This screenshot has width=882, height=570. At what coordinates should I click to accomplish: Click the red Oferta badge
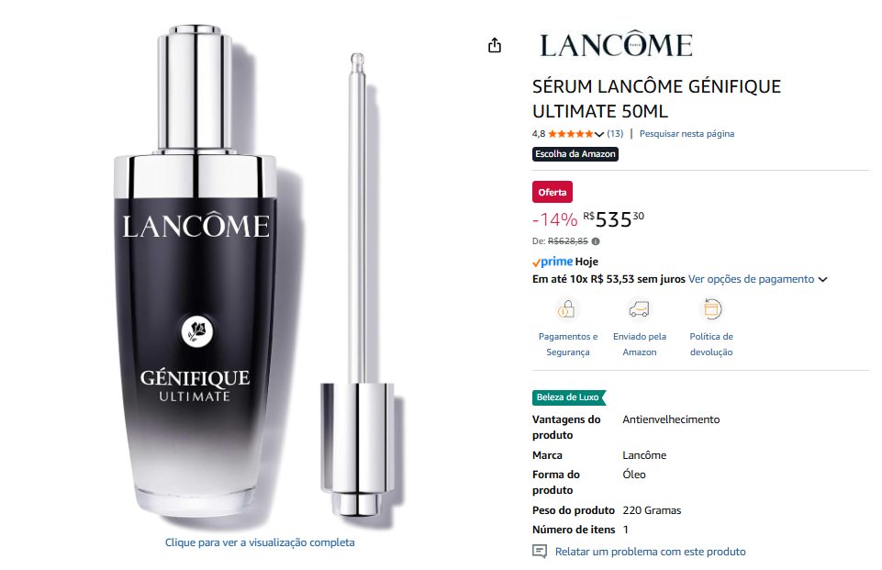(553, 192)
